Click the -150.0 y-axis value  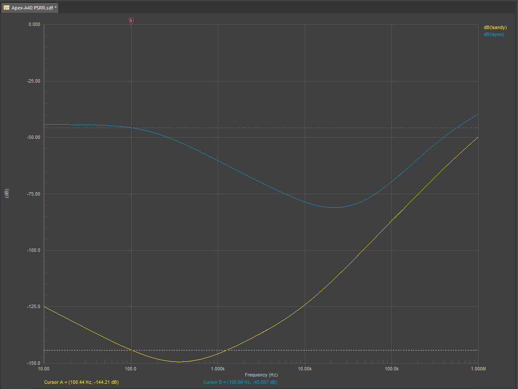(x=33, y=363)
